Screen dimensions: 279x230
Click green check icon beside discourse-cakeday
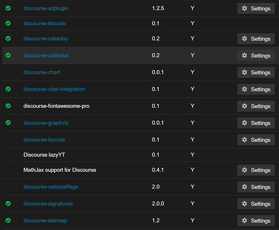click(x=8, y=38)
